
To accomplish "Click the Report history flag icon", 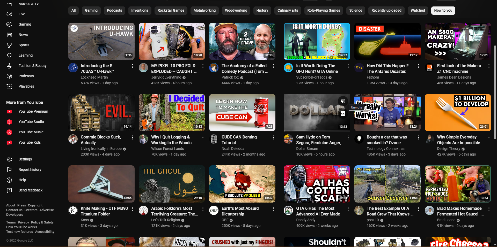I will pyautogui.click(x=9, y=170).
